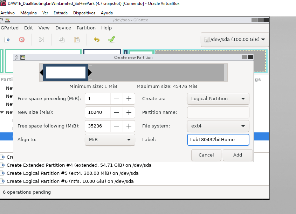Click the Create new Partition dialog icon
This screenshot has height=214, width=296.
(23, 57)
